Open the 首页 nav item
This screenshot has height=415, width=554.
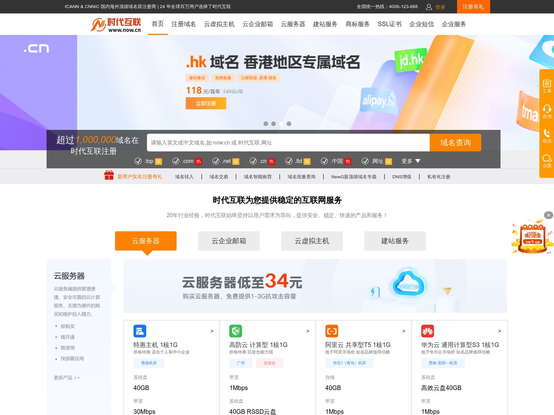tap(158, 24)
